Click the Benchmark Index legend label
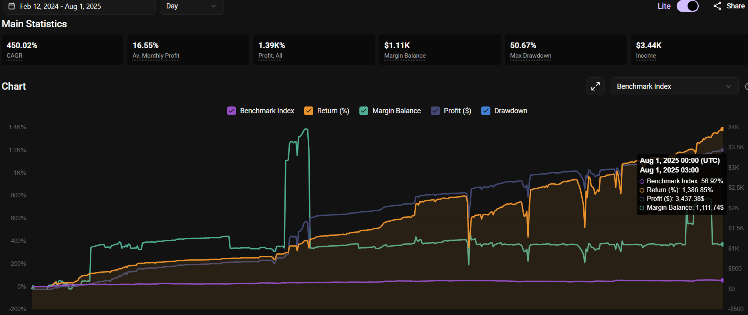The height and width of the screenshot is (315, 748). pos(267,111)
